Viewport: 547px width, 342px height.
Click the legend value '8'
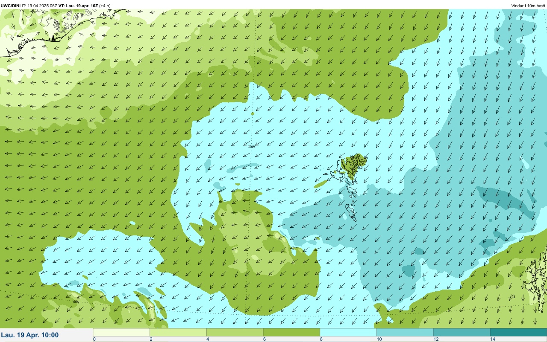click(x=321, y=339)
